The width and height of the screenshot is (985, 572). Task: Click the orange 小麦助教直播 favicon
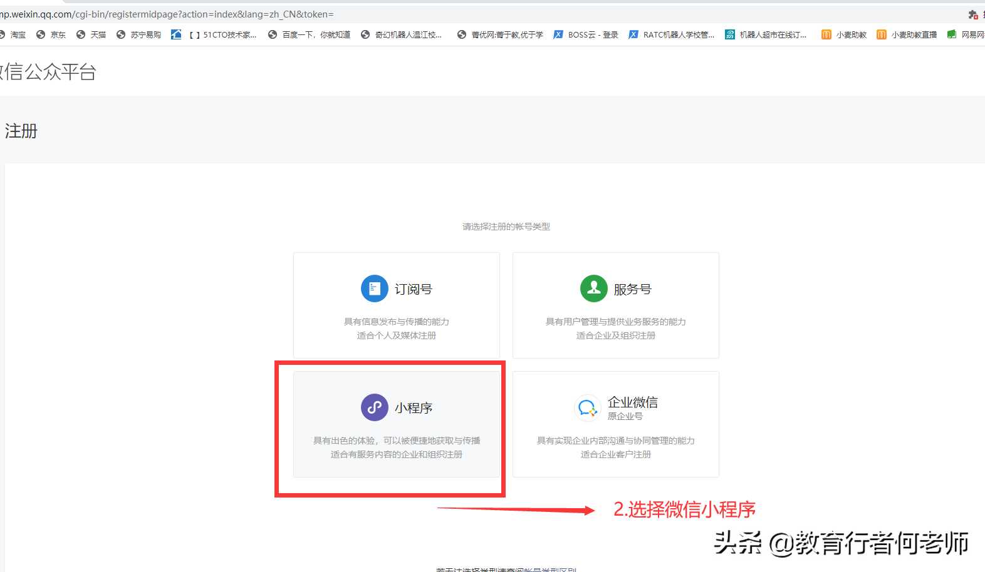tap(882, 34)
